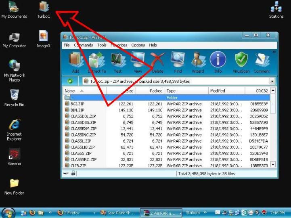Click the file list scroll down arrow
Screen dimensions: 291x218
coord(273,164)
